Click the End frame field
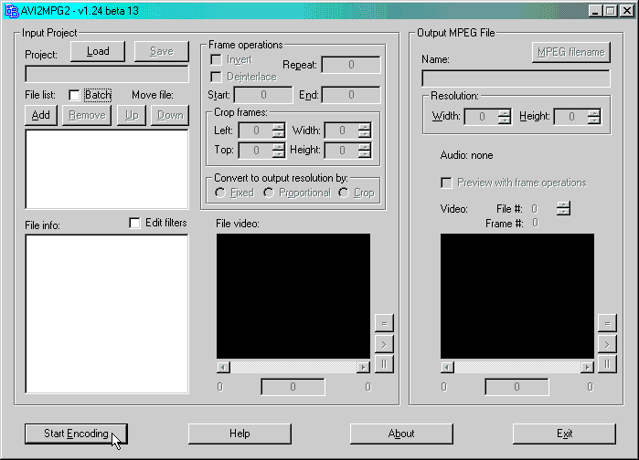 (x=351, y=95)
